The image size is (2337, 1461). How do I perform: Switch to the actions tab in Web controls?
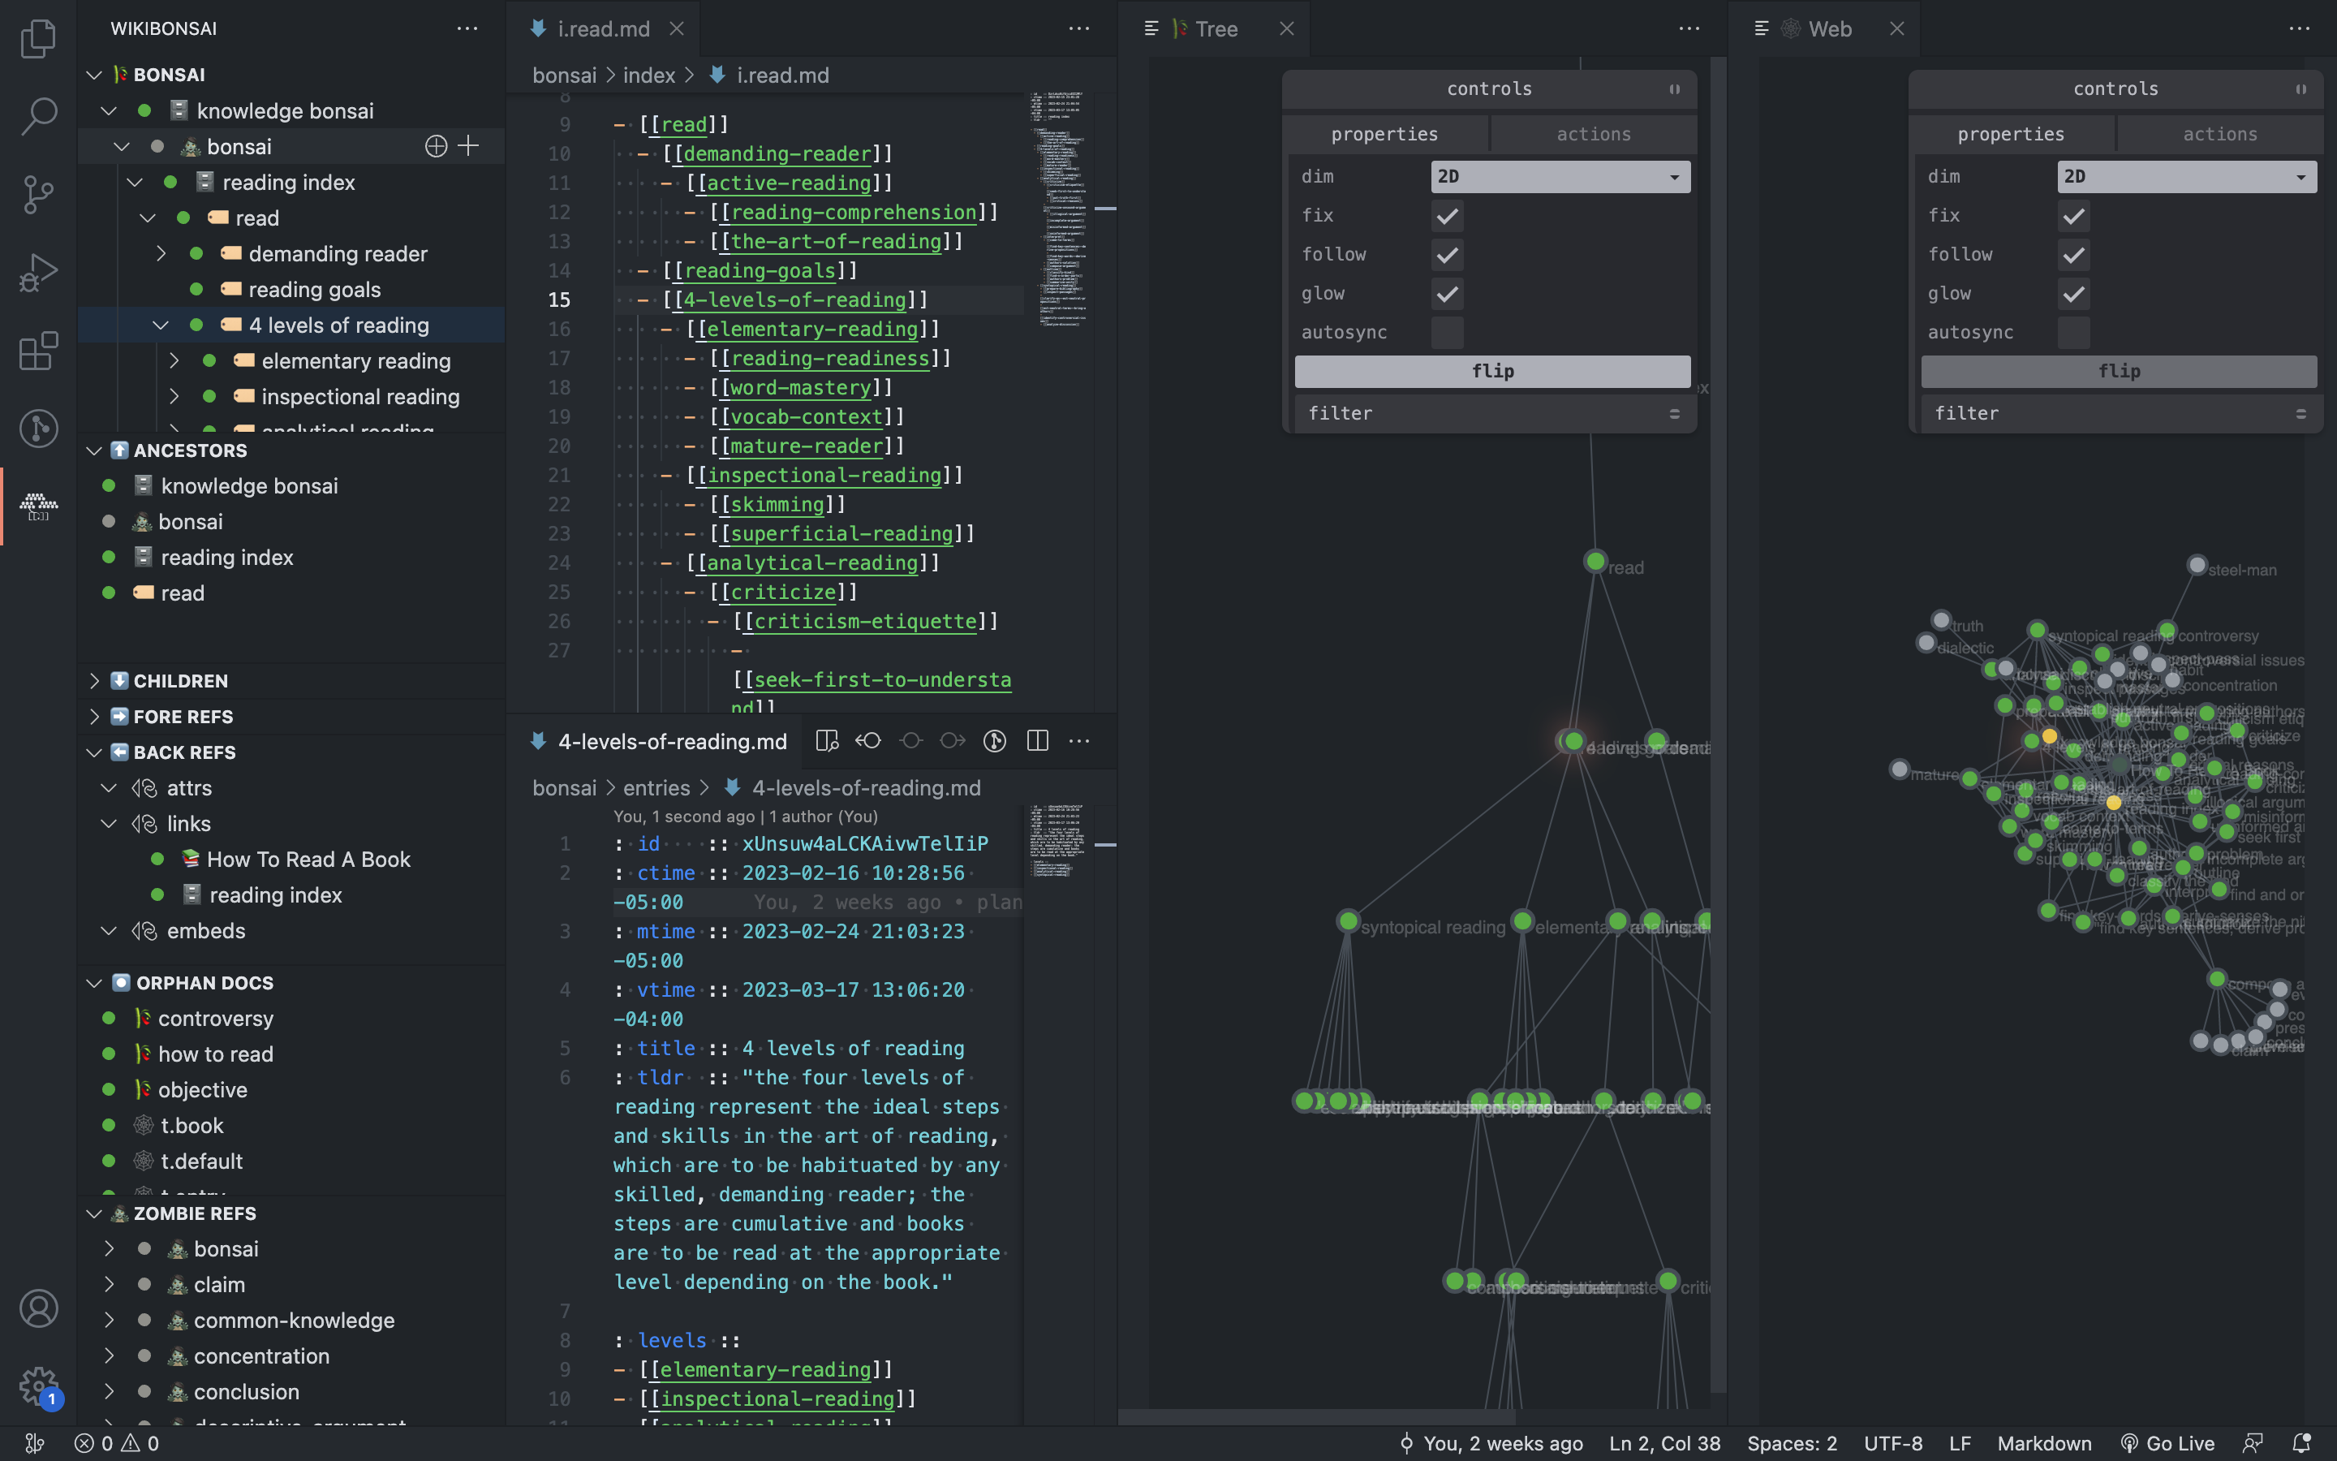[2219, 133]
